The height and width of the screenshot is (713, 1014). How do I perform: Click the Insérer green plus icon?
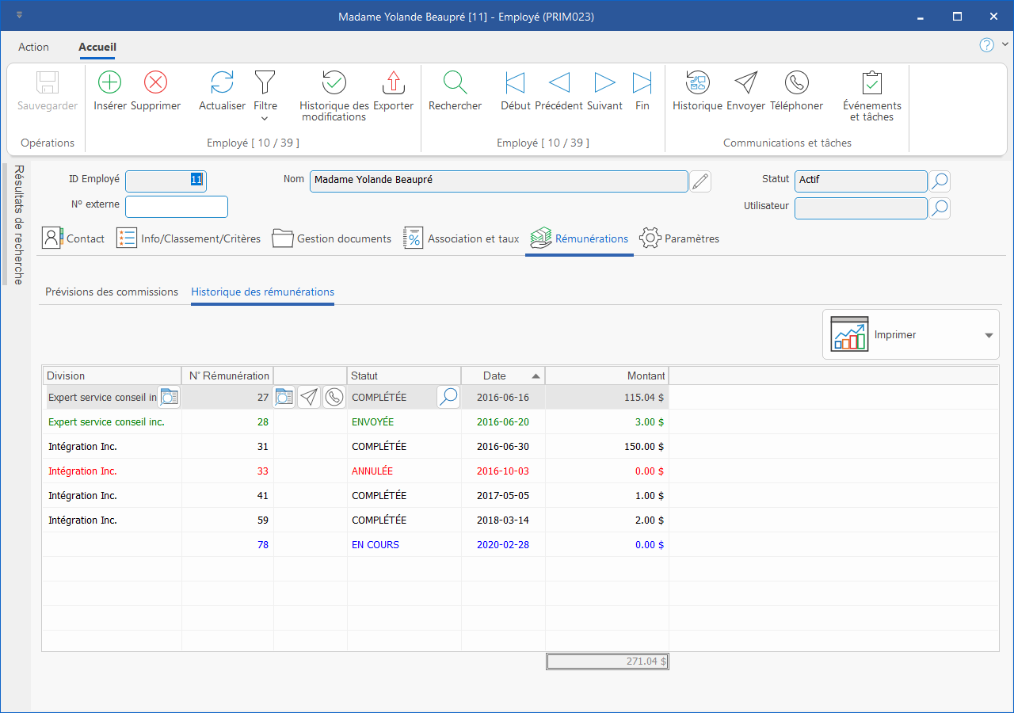point(109,83)
